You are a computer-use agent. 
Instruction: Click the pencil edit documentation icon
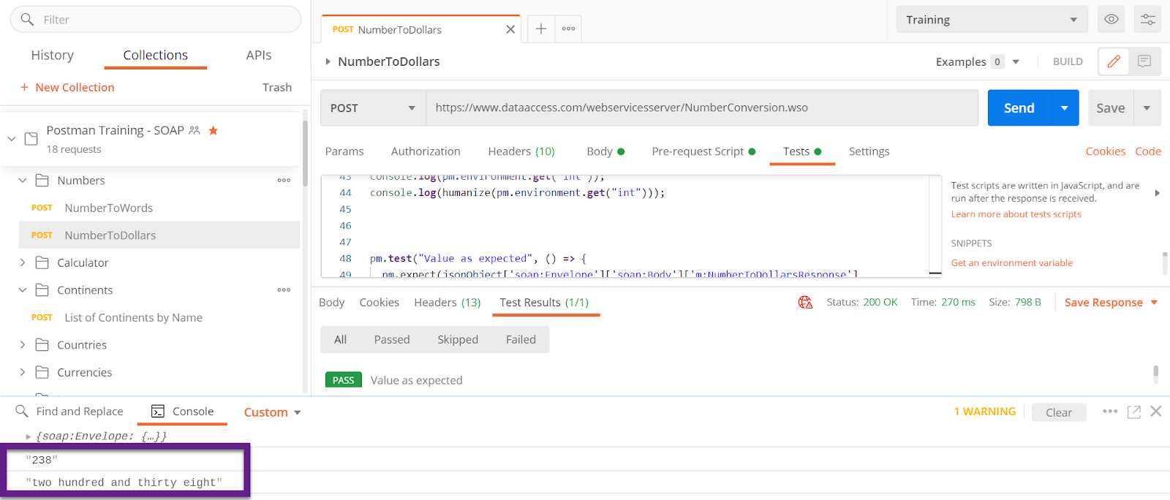[1114, 61]
